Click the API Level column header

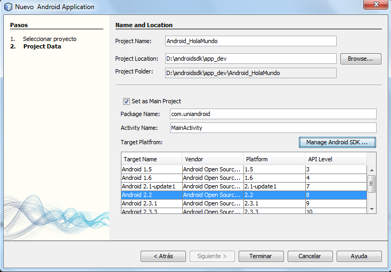pos(336,159)
